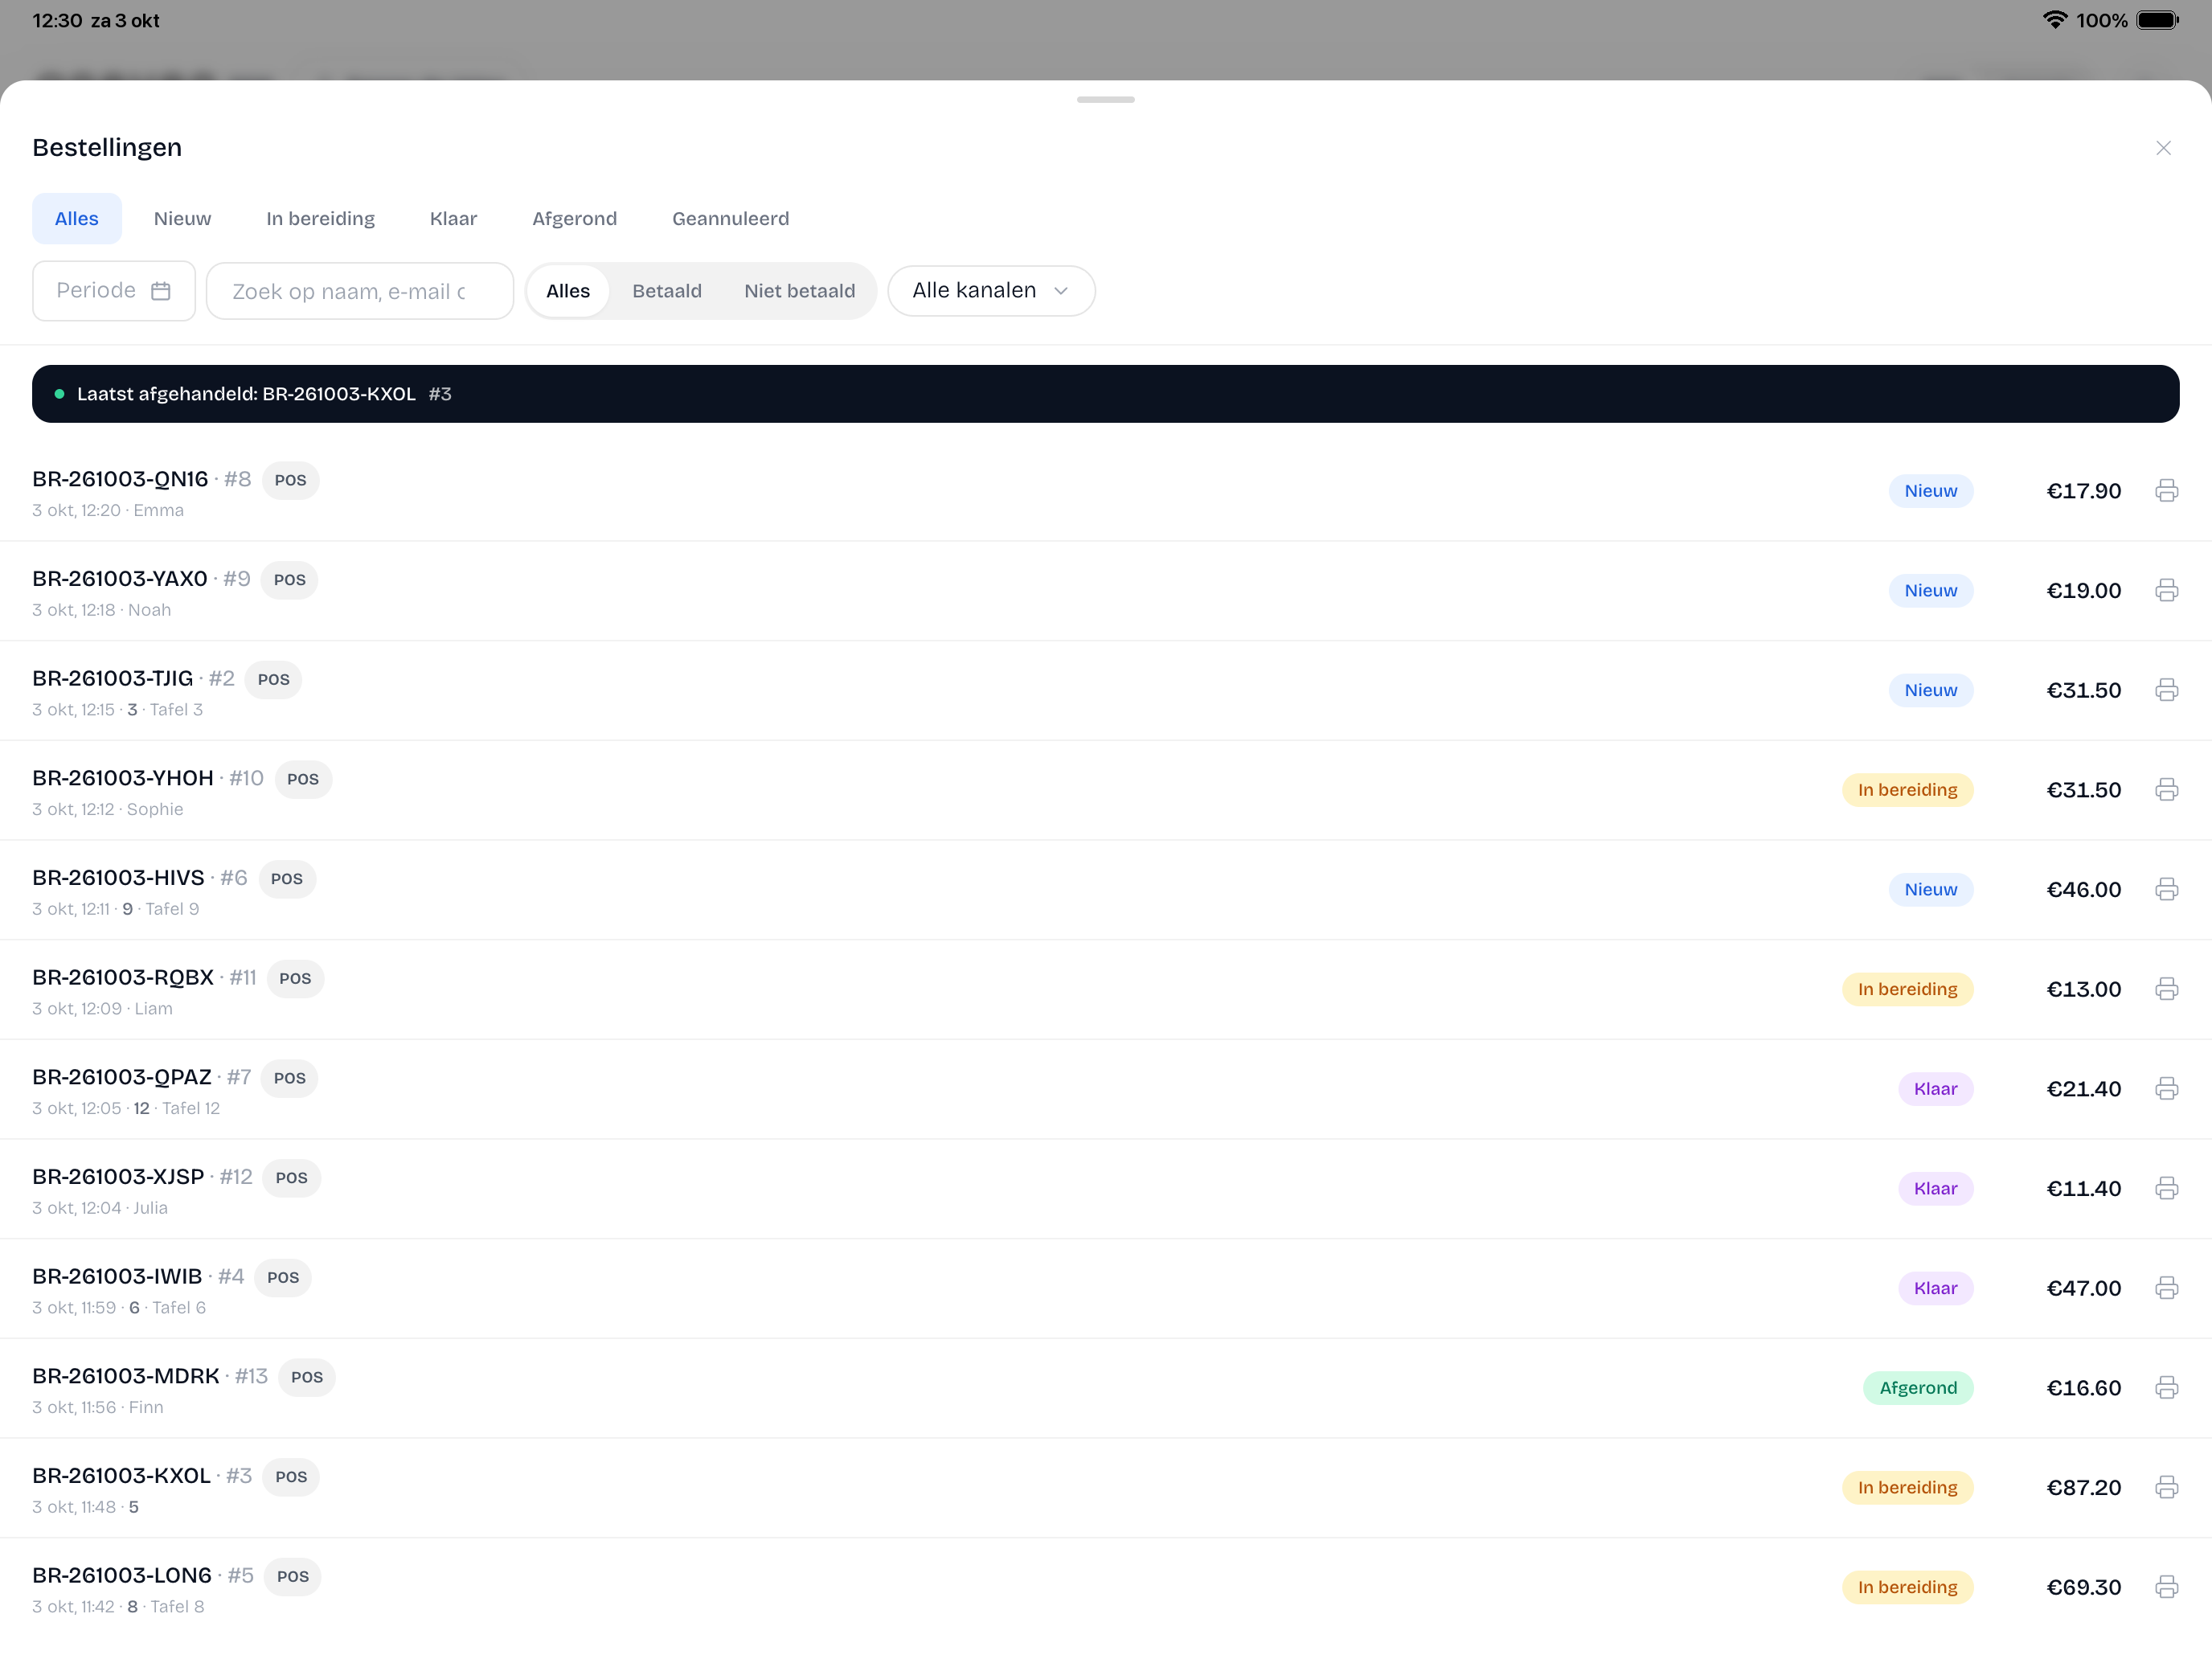The image size is (2212, 1659).
Task: Print receipt for order BR-261003-YAXO
Action: pyautogui.click(x=2166, y=591)
